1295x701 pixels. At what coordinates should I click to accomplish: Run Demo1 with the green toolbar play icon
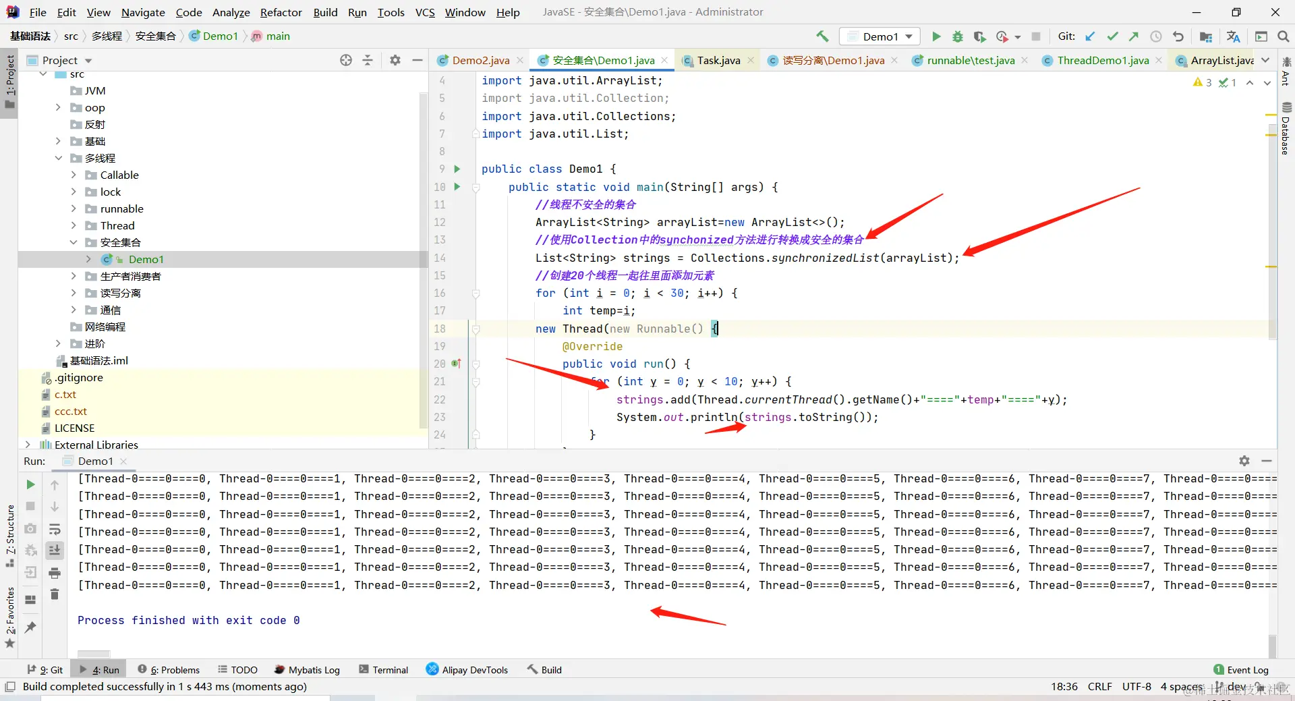(936, 36)
